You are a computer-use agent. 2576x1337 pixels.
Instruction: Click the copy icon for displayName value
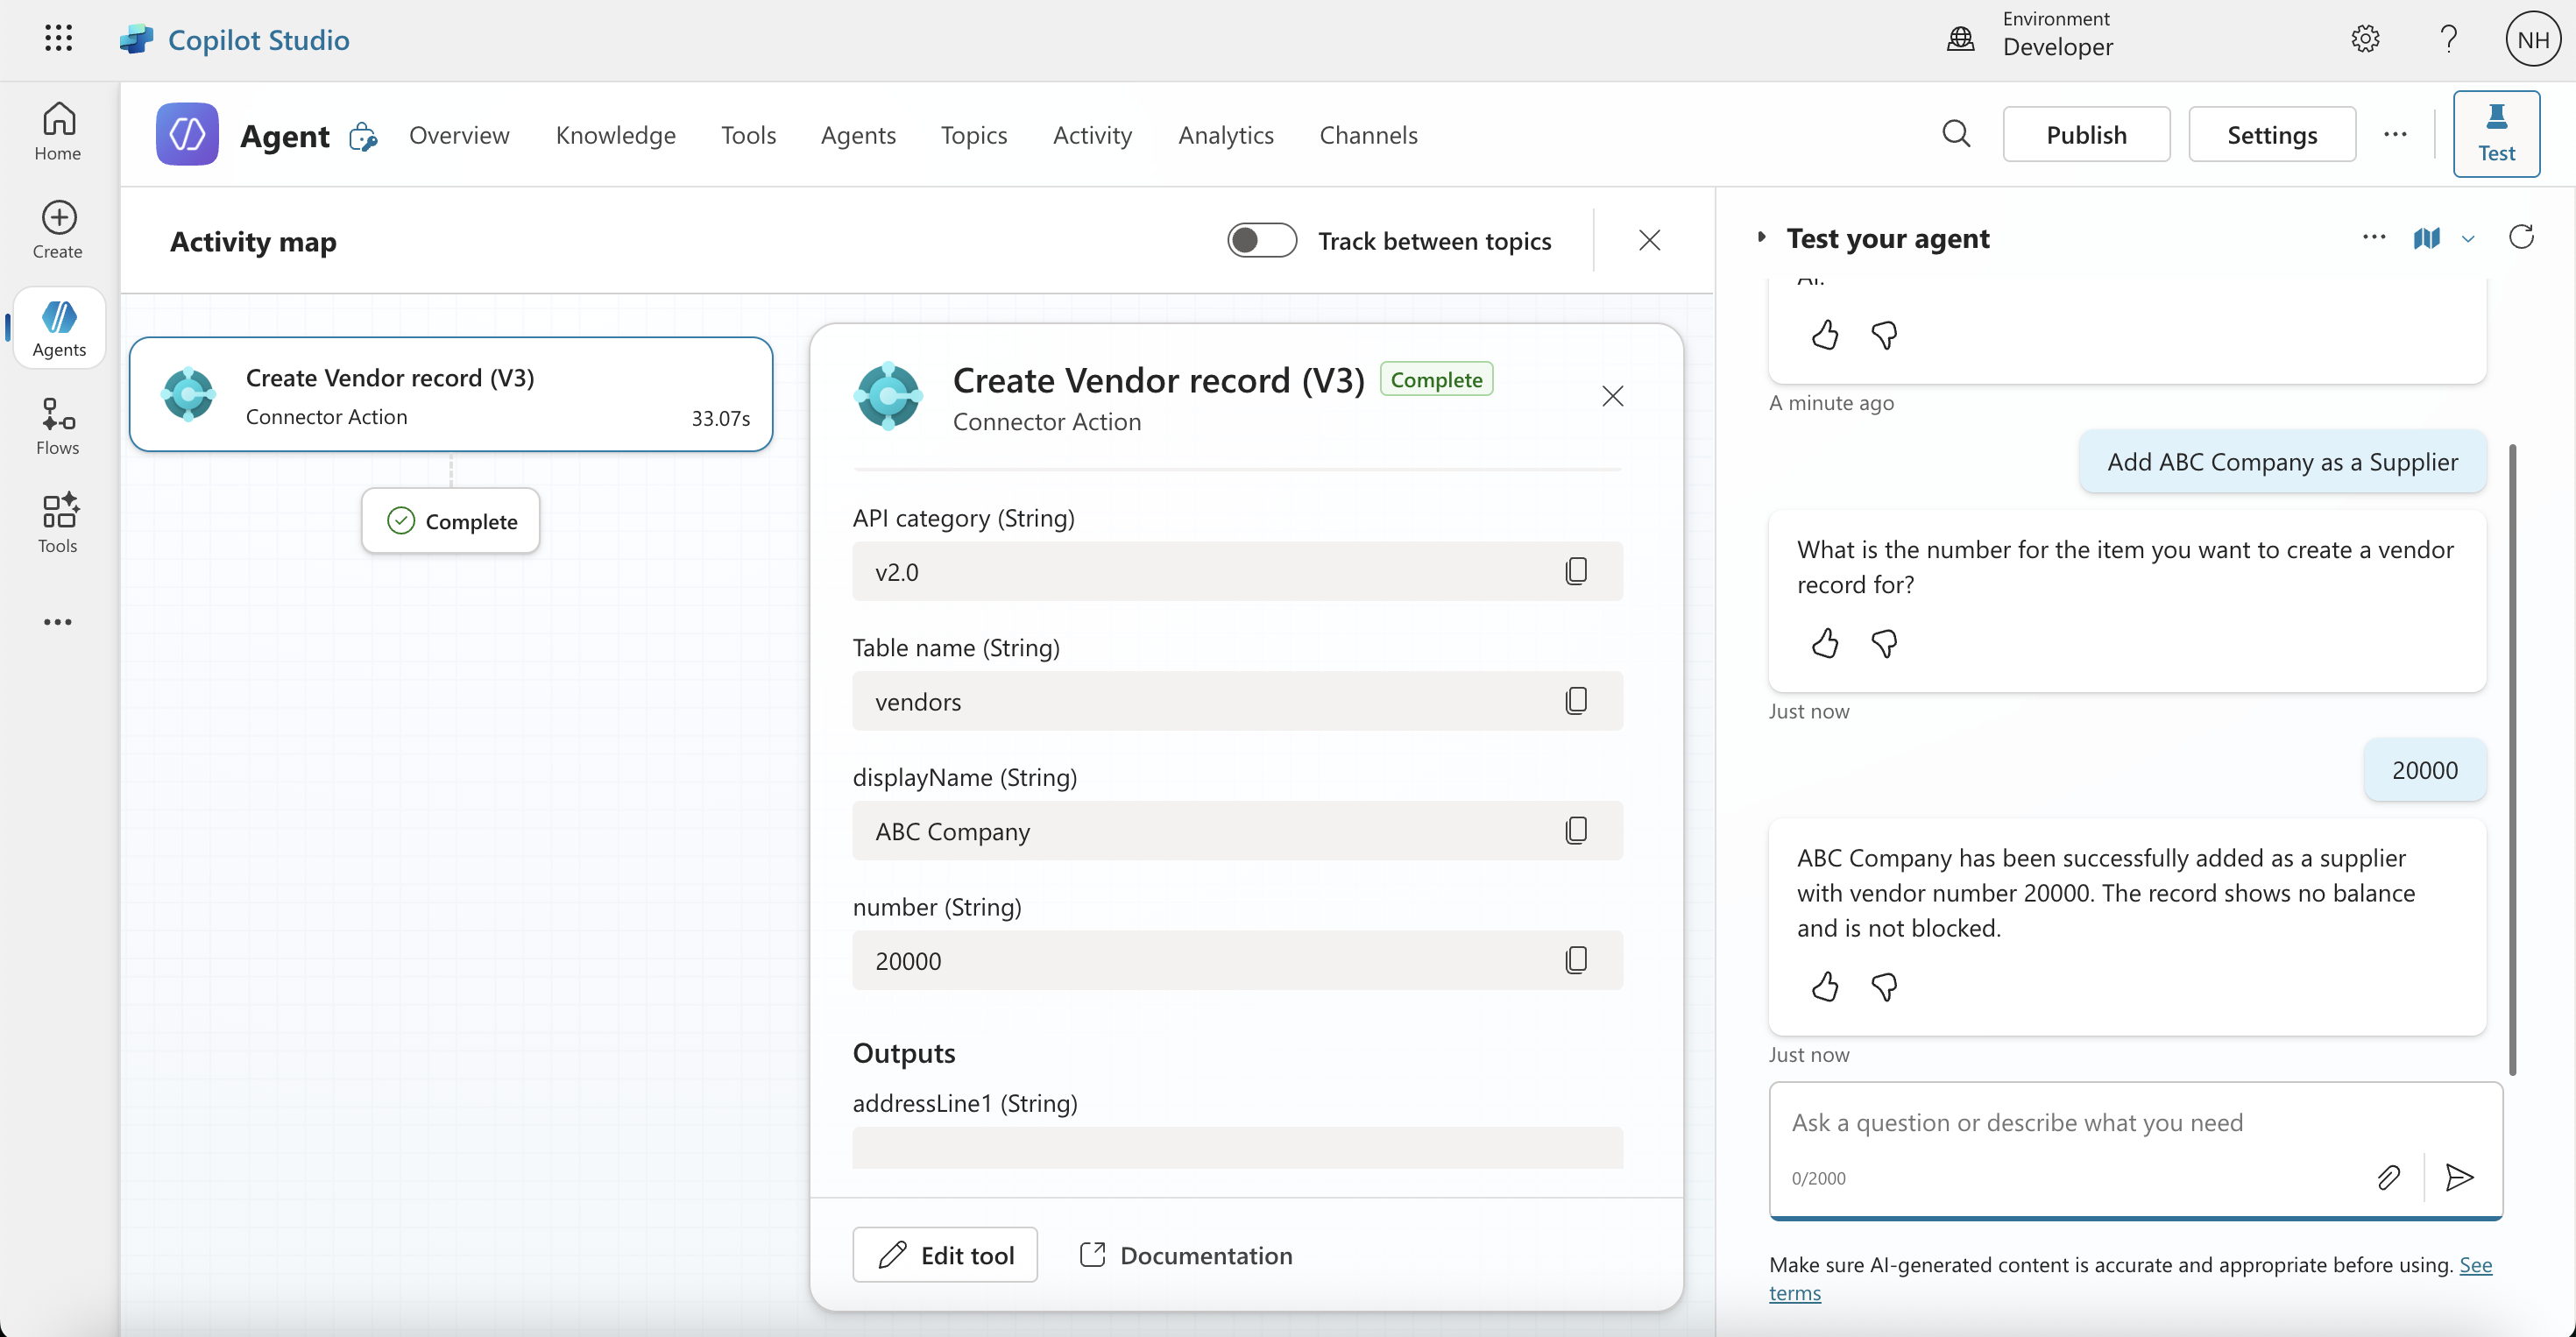pos(1576,830)
